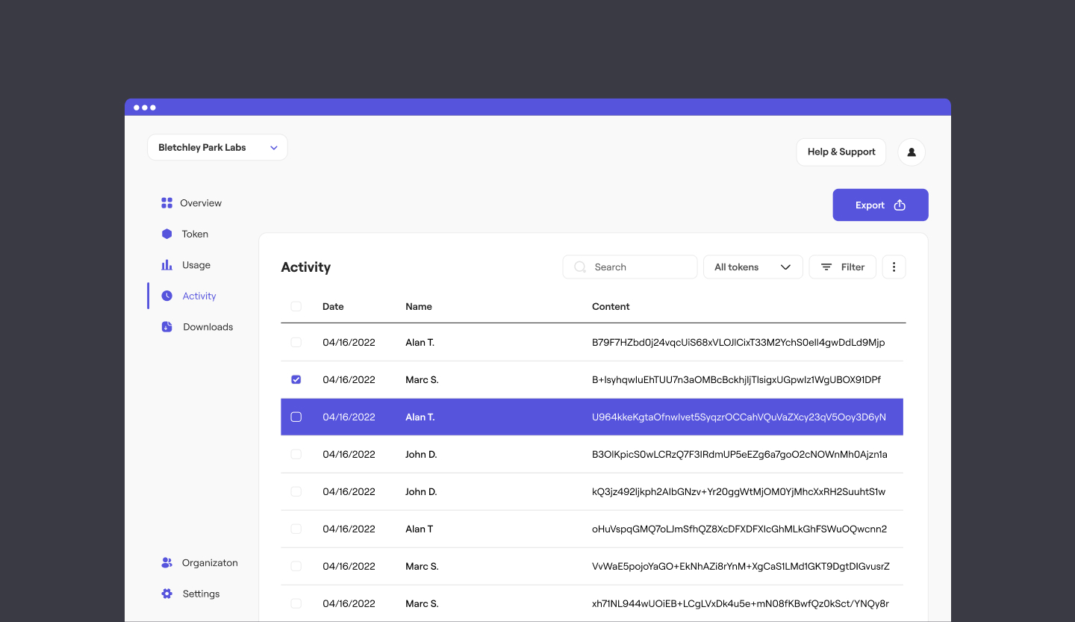Click content starting VvWaE5pojoYaGO+EkNhAZi8
This screenshot has width=1075, height=622.
coord(741,566)
